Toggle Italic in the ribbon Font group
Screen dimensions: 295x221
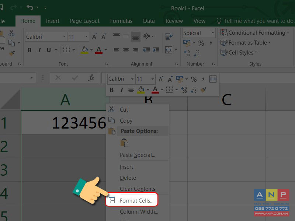click(x=39, y=50)
